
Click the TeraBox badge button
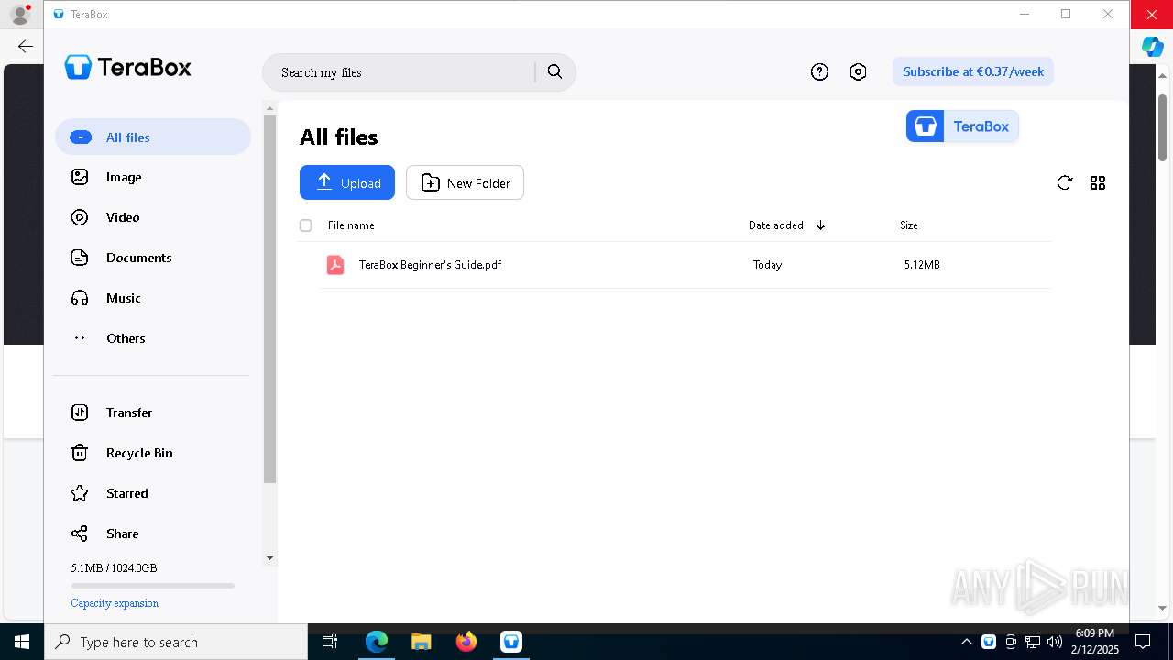tap(962, 126)
